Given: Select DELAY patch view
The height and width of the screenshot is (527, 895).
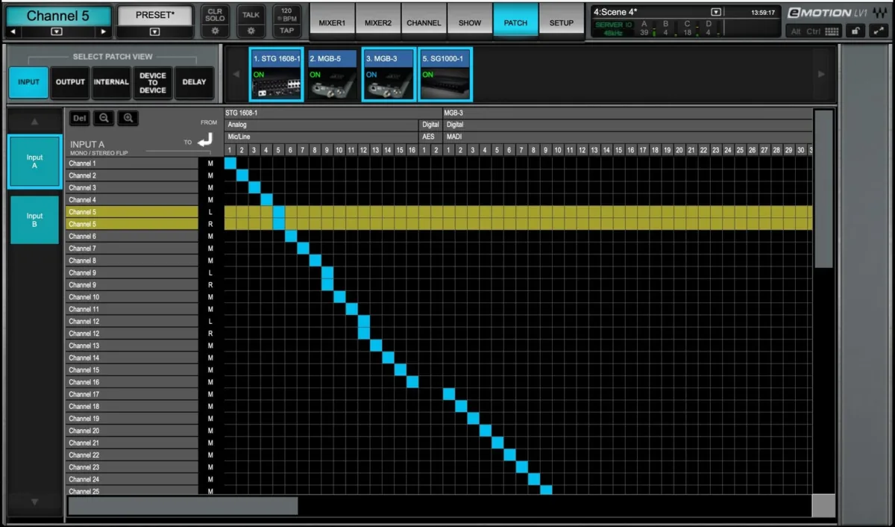Looking at the screenshot, I should (194, 82).
